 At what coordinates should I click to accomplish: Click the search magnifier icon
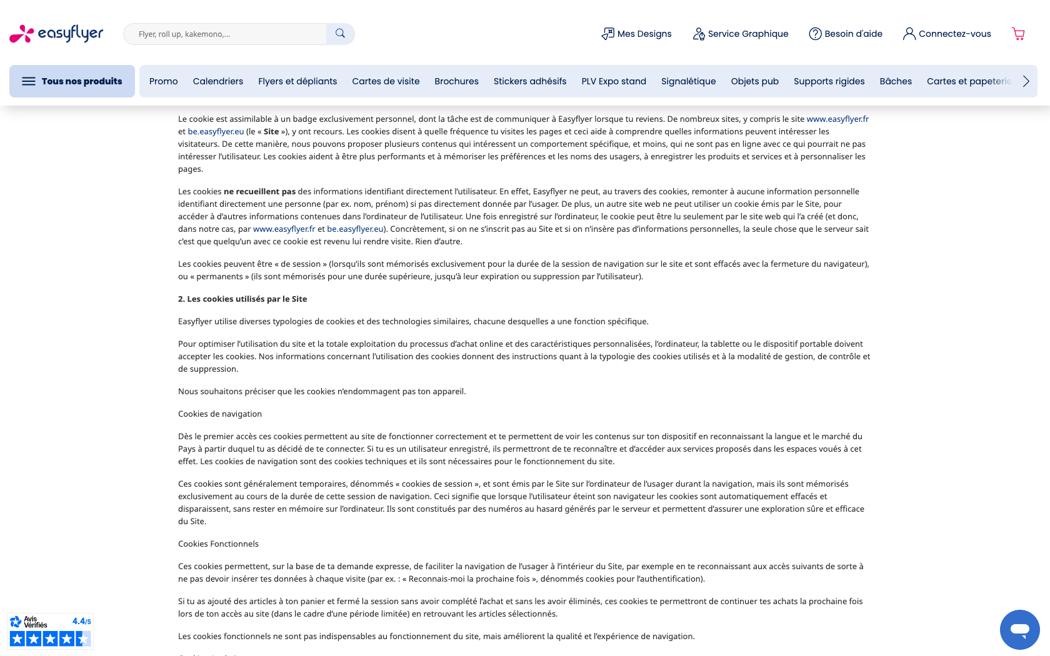340,34
